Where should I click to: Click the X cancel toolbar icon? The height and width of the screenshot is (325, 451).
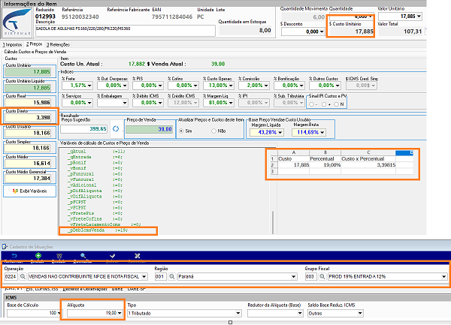coord(138,255)
